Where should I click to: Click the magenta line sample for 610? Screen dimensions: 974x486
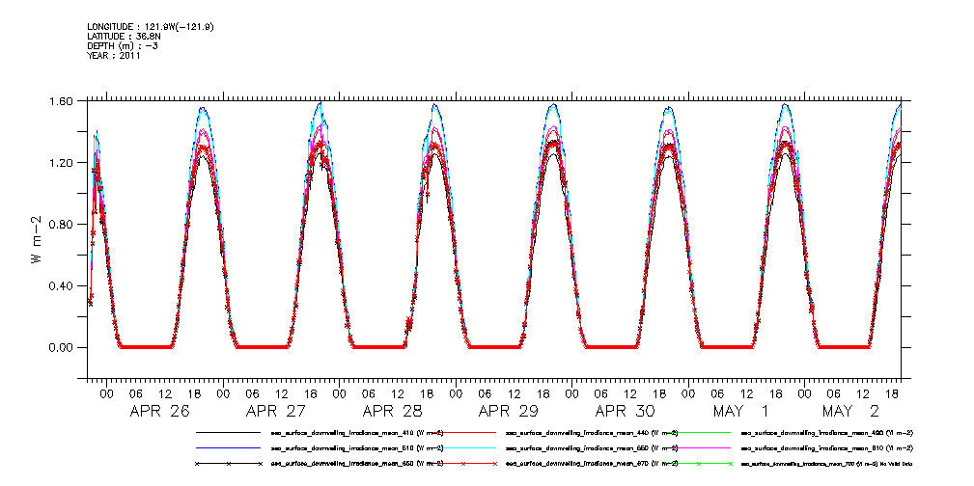699,447
